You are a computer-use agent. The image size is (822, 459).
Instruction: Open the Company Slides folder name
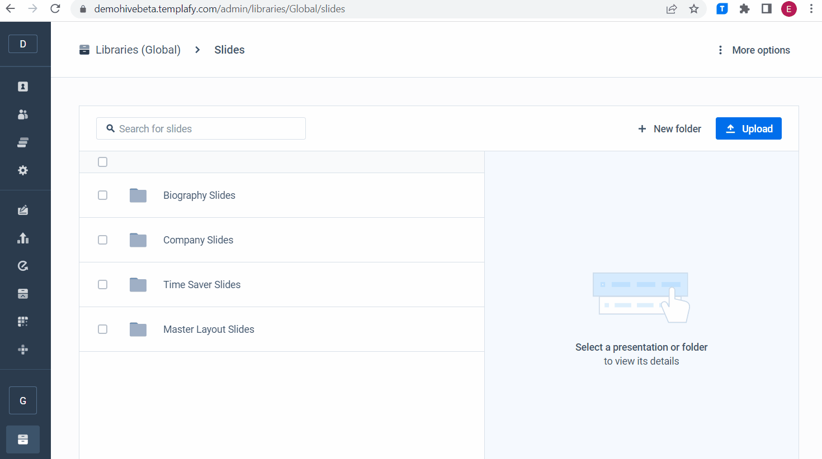[x=198, y=240]
